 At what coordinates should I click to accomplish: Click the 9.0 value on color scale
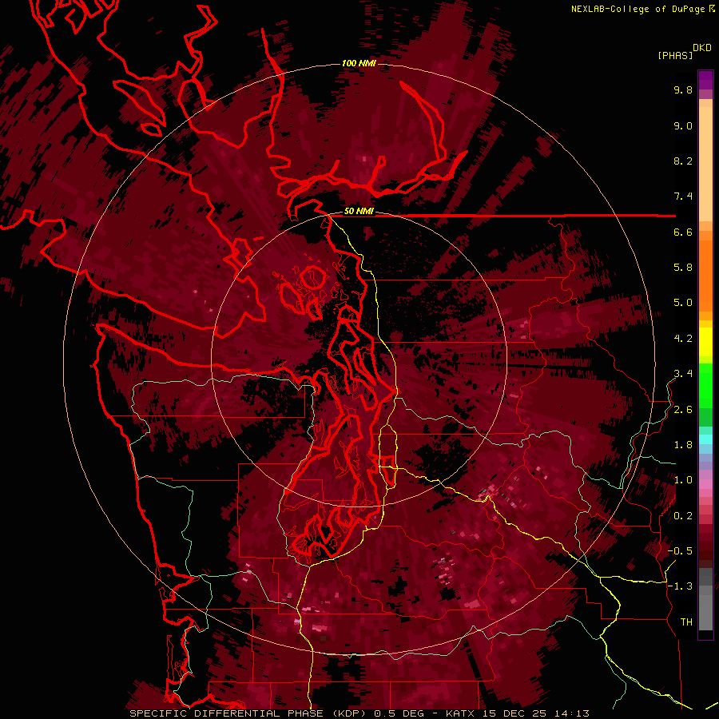[x=683, y=125]
